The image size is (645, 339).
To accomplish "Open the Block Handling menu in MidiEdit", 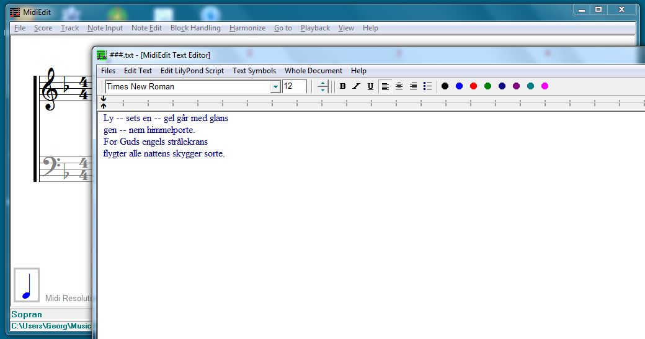I will coord(195,28).
